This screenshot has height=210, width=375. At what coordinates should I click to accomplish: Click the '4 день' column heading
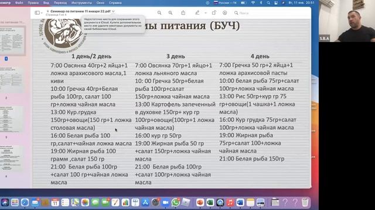[260, 57]
